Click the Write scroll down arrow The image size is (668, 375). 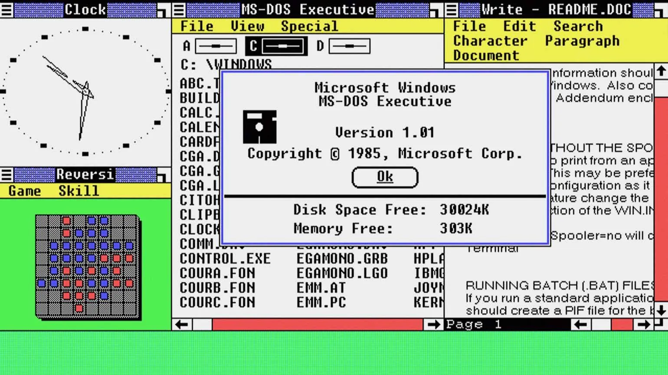click(x=661, y=310)
